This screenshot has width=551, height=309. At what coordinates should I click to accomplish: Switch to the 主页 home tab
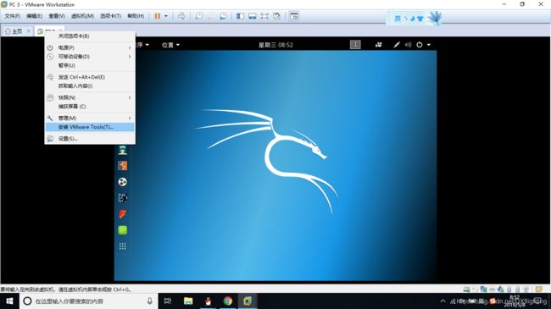tap(14, 31)
